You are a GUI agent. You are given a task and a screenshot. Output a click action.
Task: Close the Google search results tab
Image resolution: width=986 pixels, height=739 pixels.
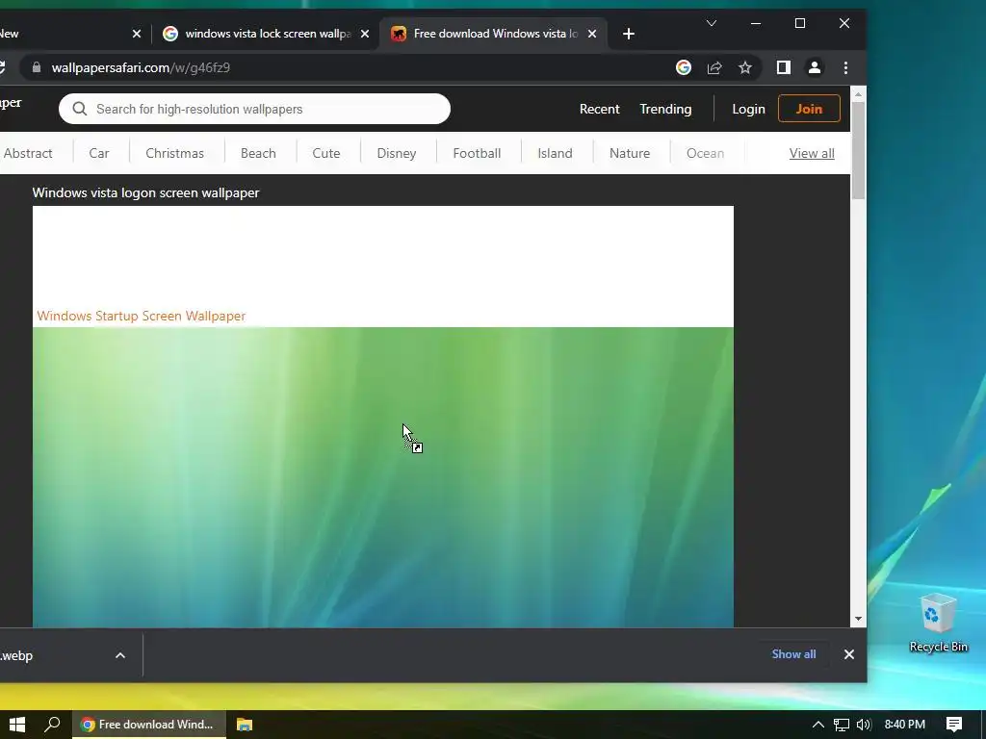pyautogui.click(x=365, y=34)
